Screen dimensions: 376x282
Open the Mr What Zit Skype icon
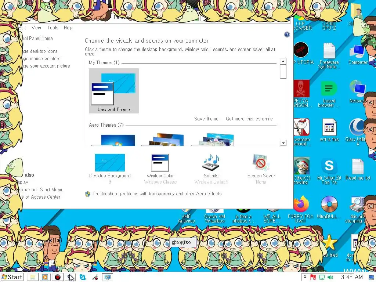click(x=329, y=166)
